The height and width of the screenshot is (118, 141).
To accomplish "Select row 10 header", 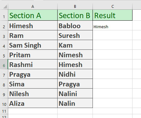I will (x=4, y=103).
